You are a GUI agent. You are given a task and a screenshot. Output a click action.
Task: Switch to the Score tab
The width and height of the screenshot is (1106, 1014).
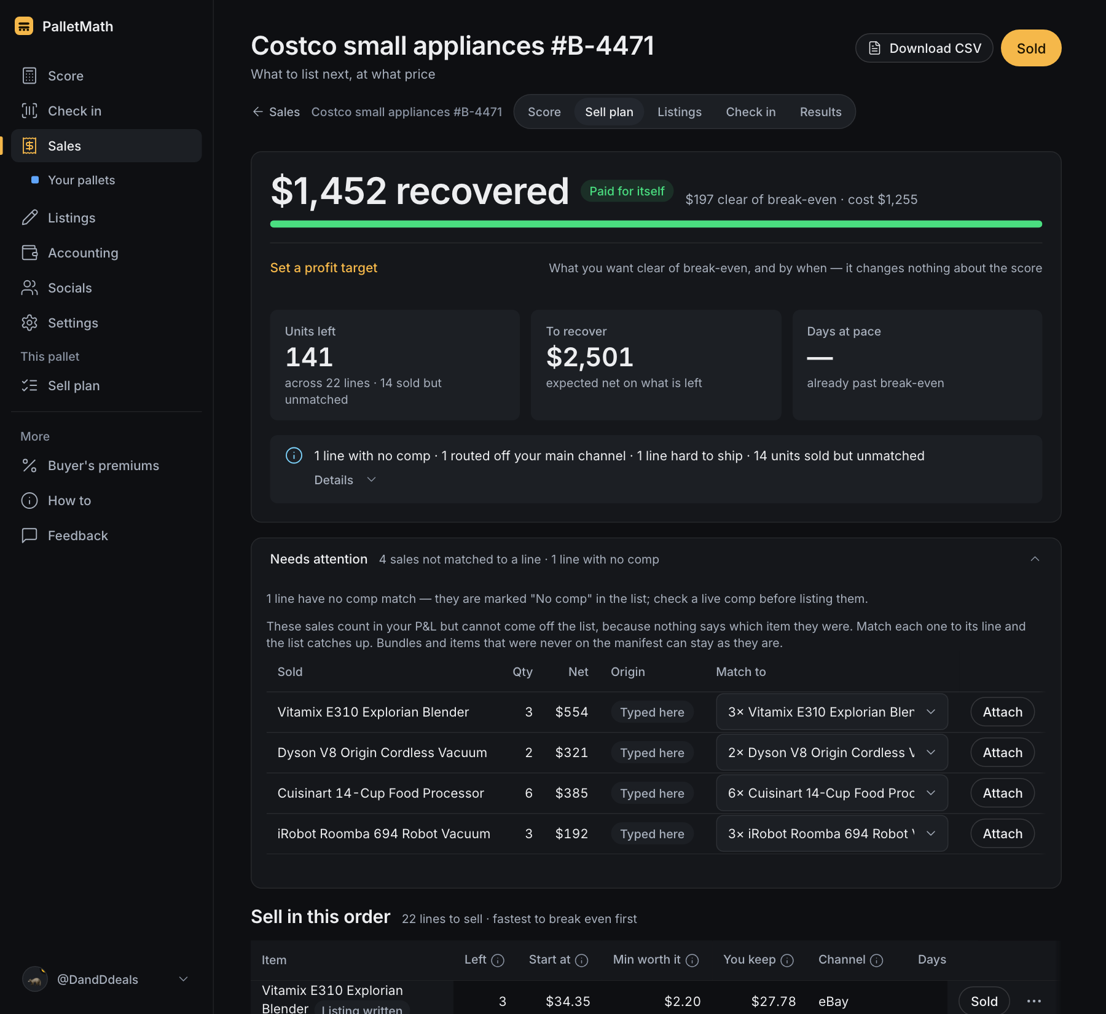[544, 112]
